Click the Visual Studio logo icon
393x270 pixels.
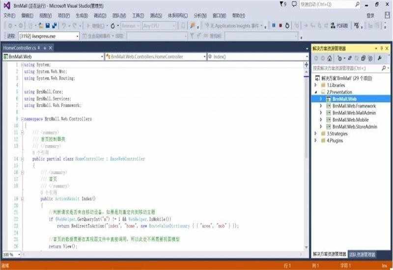7,5
